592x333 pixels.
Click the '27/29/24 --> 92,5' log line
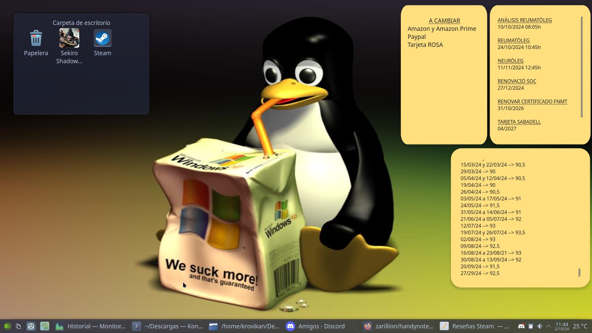pyautogui.click(x=480, y=273)
